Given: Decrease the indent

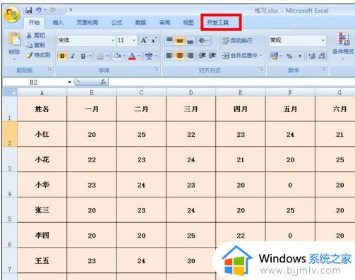Looking at the screenshot, I should click(x=202, y=56).
